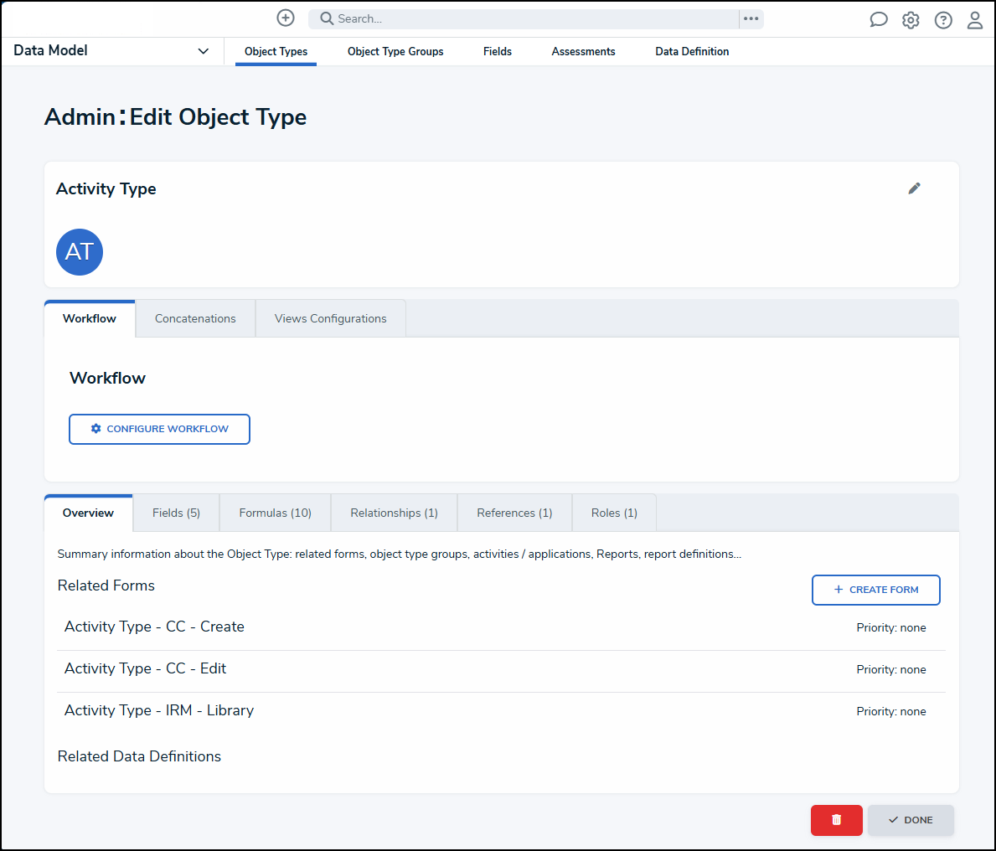
Task: Click the red trash delete button
Action: 836,820
